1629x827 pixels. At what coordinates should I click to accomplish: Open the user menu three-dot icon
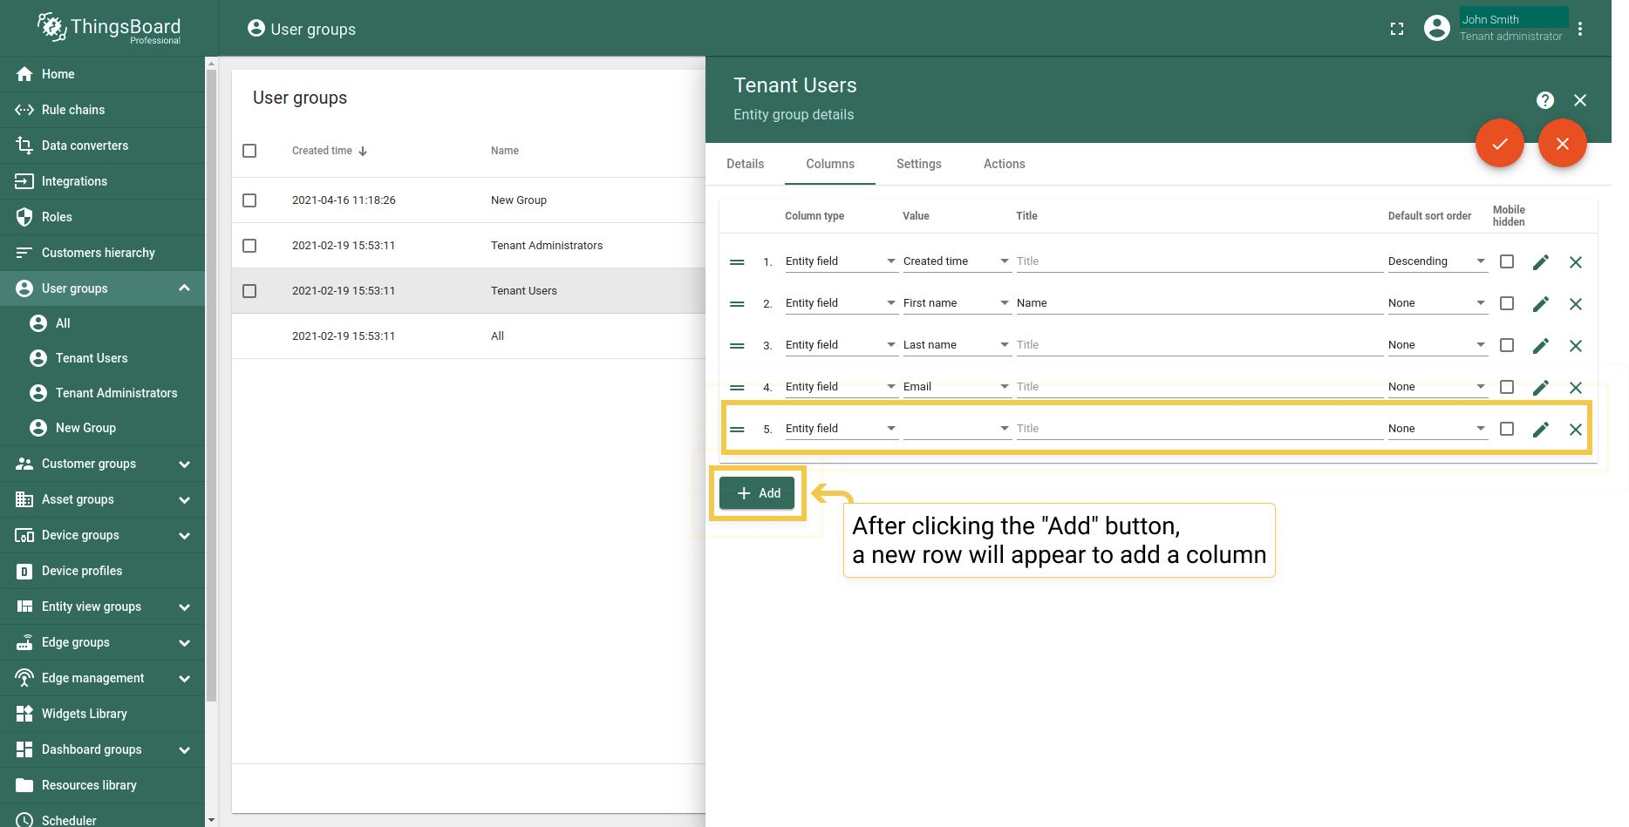tap(1579, 29)
